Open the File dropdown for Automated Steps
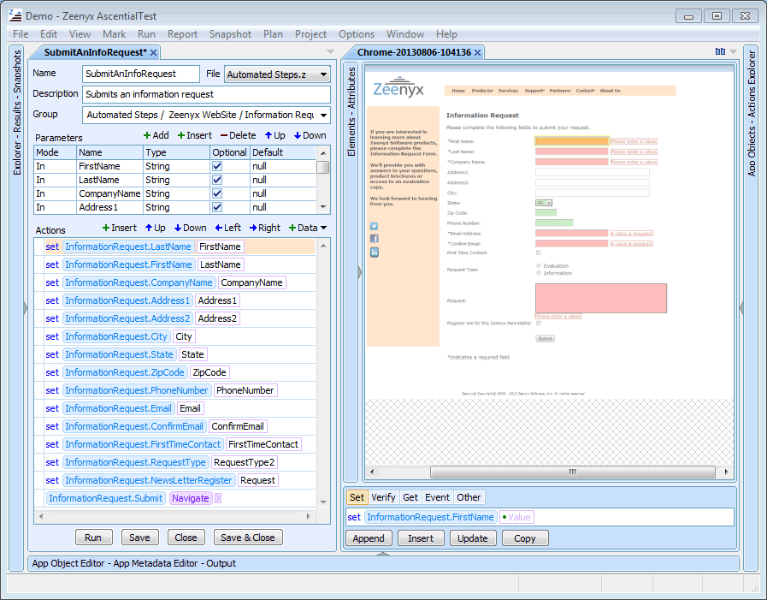The width and height of the screenshot is (767, 600). point(322,74)
